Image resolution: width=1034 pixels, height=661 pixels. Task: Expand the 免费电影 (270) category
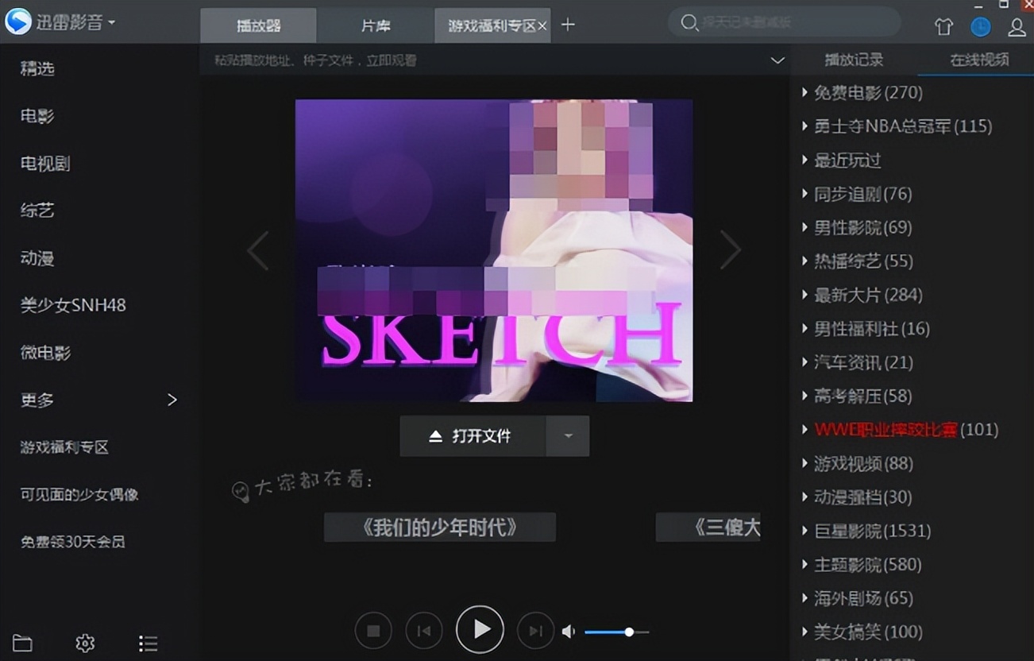tap(867, 92)
